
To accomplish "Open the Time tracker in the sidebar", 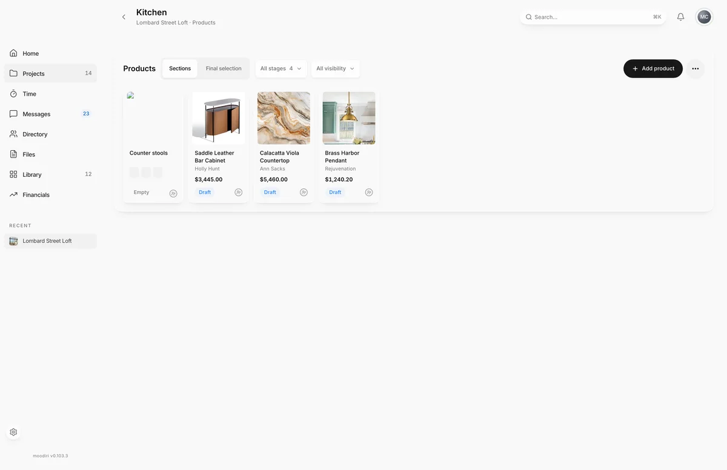I will point(50,94).
